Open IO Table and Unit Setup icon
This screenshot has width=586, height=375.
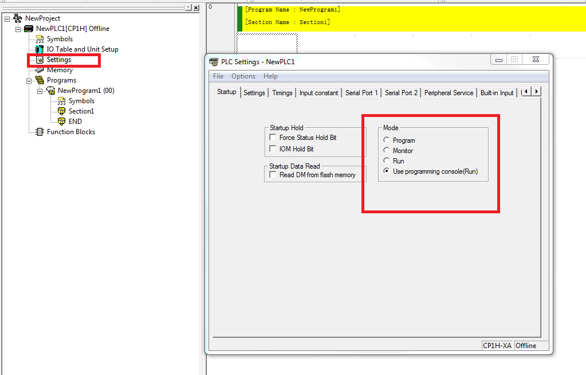click(x=40, y=49)
